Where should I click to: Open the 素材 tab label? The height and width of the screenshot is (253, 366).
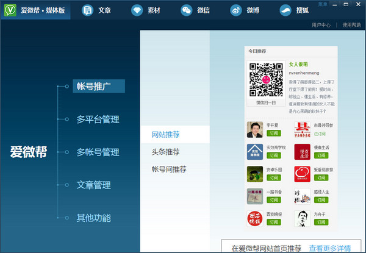[154, 10]
